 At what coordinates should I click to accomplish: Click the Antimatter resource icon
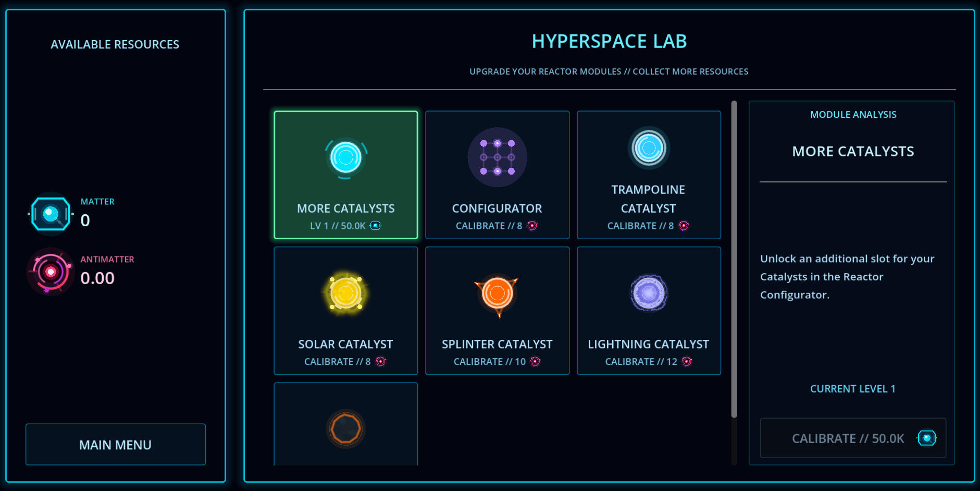tap(51, 272)
